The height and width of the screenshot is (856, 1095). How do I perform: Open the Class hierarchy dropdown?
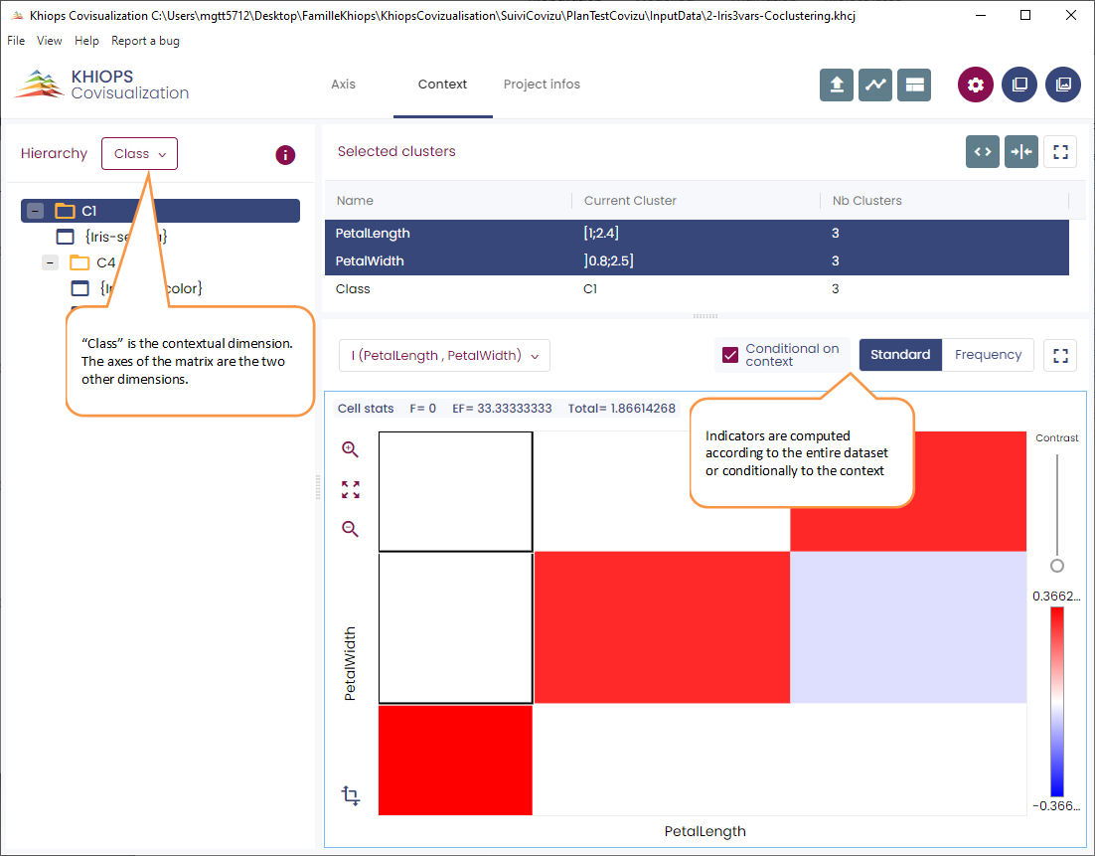139,154
